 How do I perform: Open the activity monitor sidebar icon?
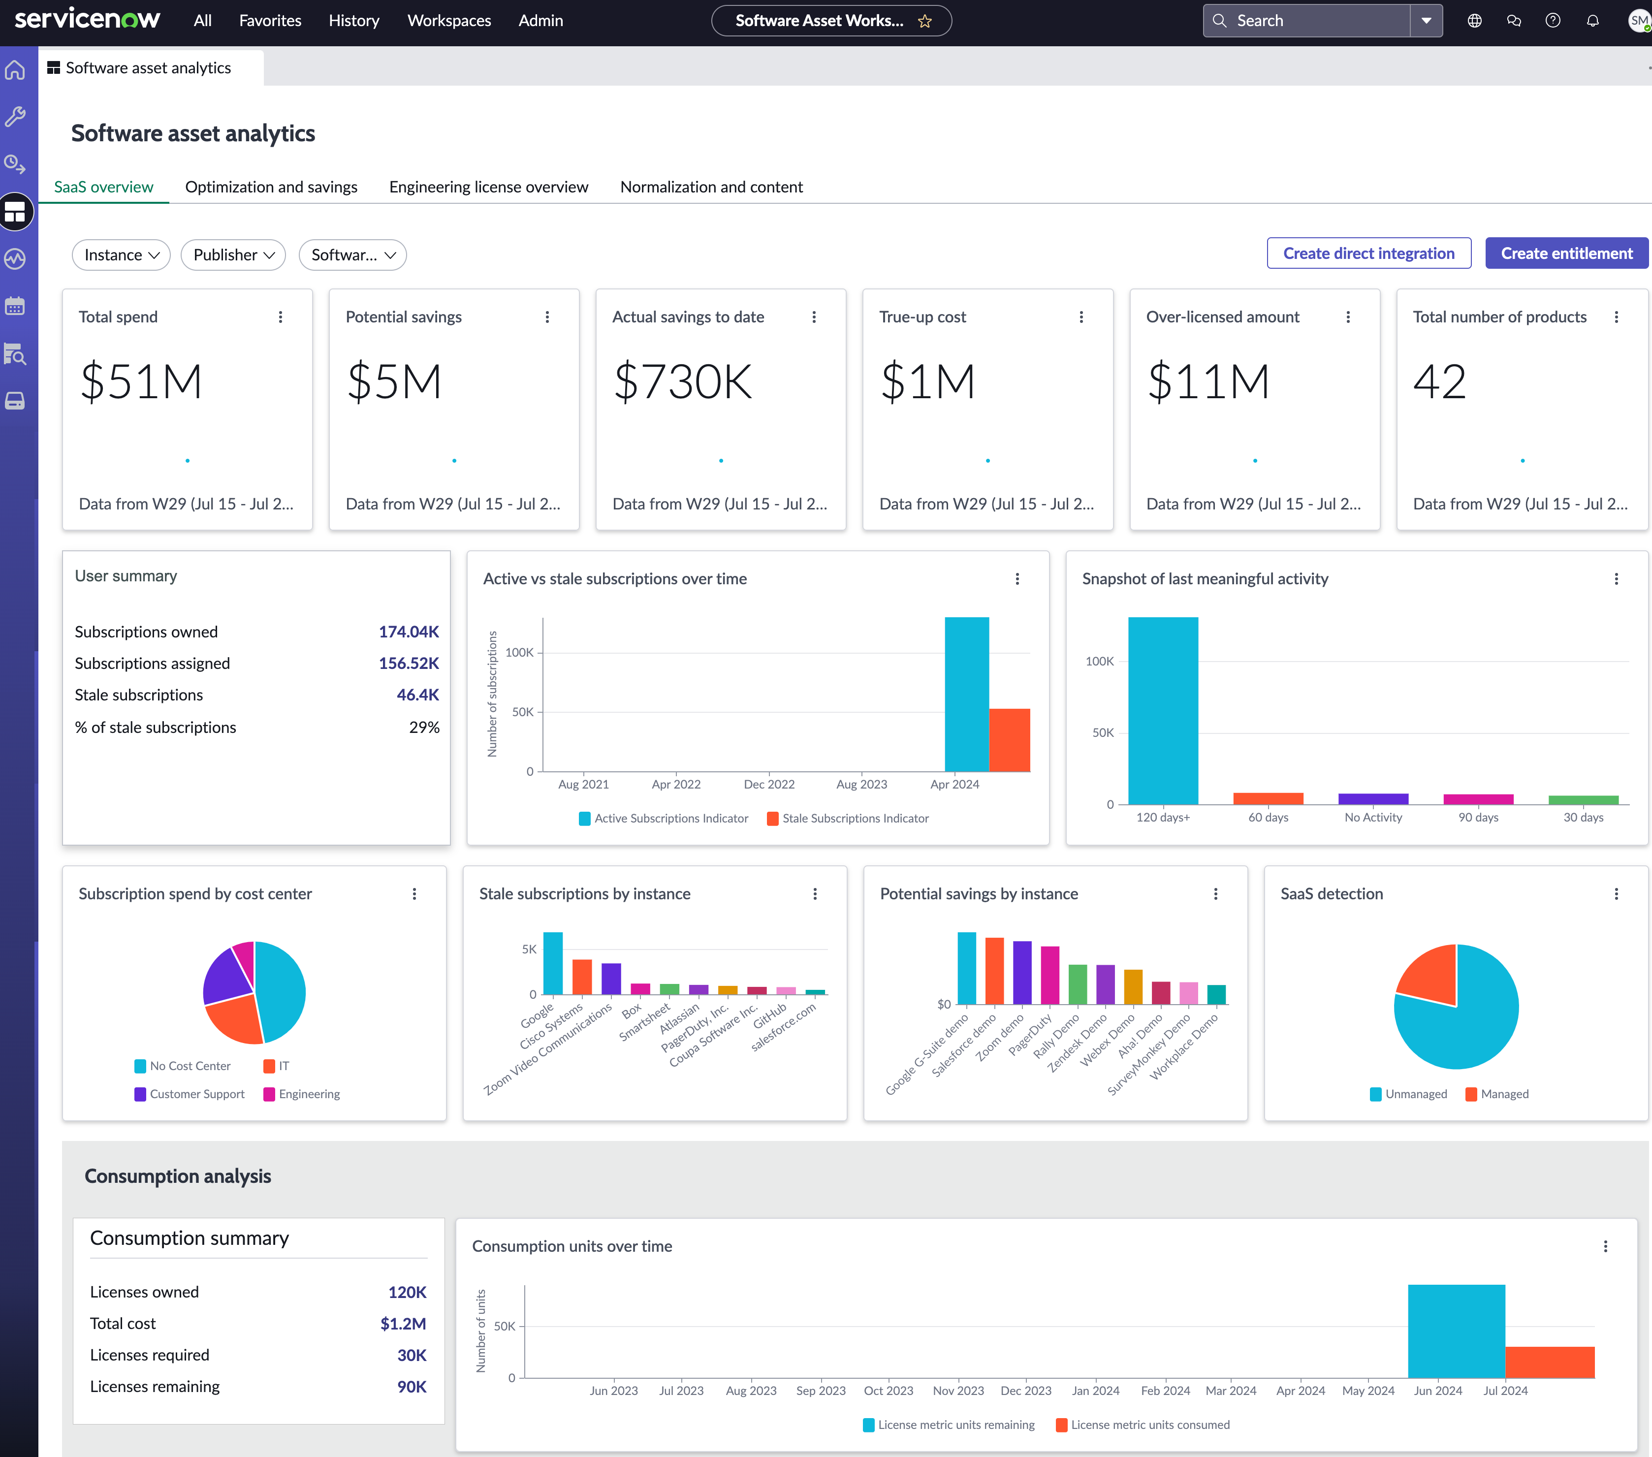[15, 258]
